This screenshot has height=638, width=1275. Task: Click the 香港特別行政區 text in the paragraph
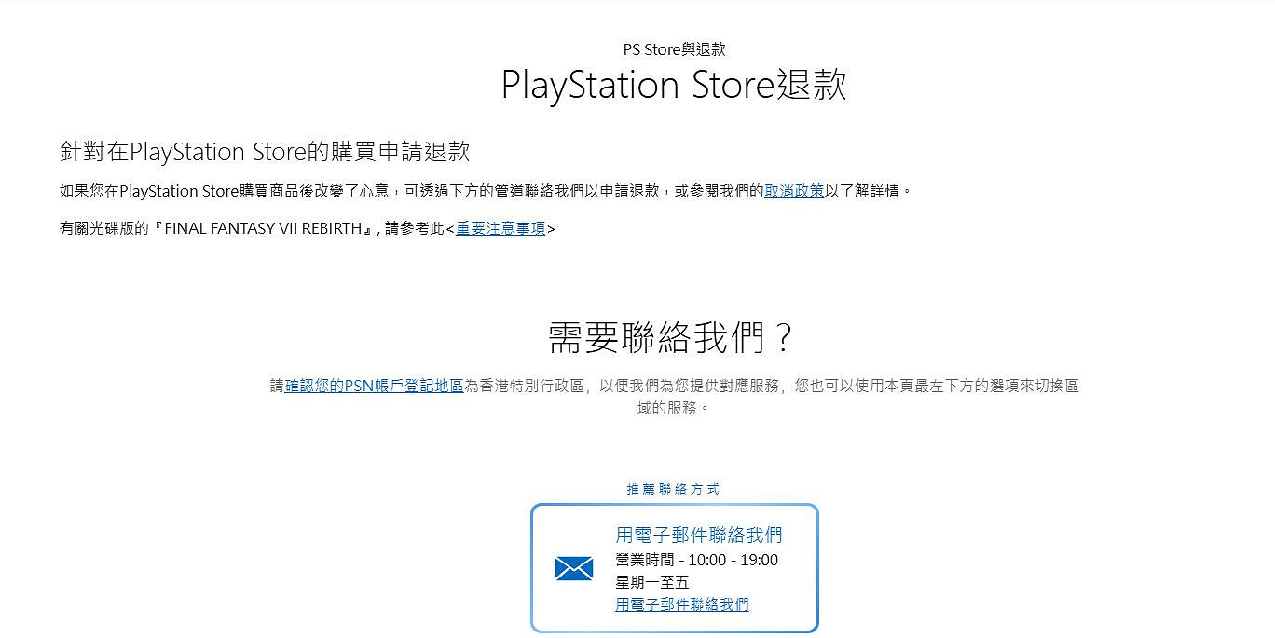pos(531,386)
